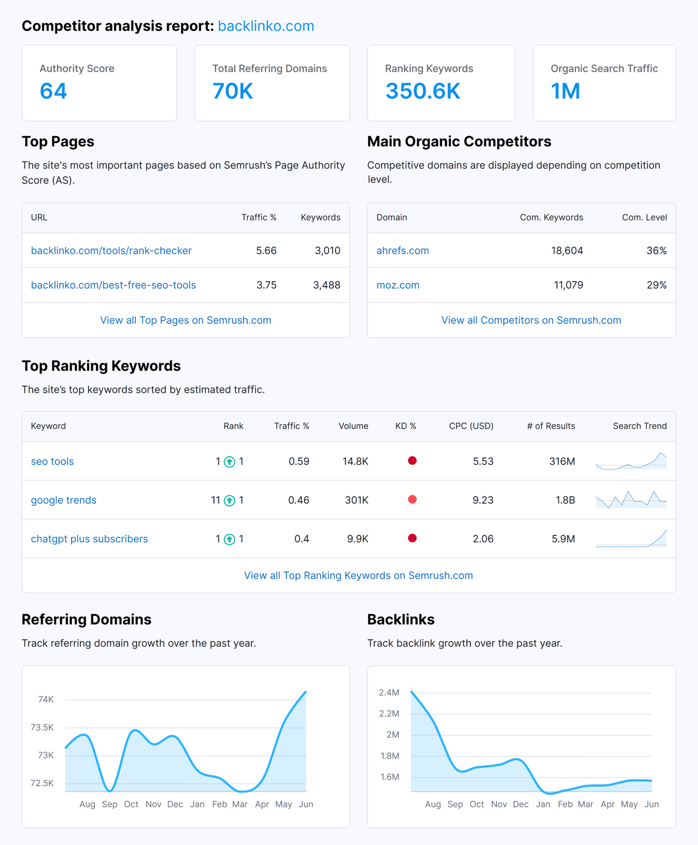Click the red KD% dot for "seo tools"
Viewport: 698px width, 845px height.
[412, 461]
